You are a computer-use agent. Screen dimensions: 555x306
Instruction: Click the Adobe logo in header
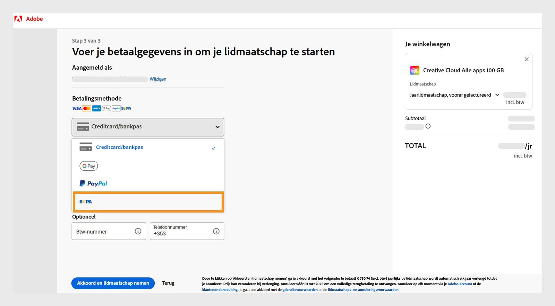[28, 19]
